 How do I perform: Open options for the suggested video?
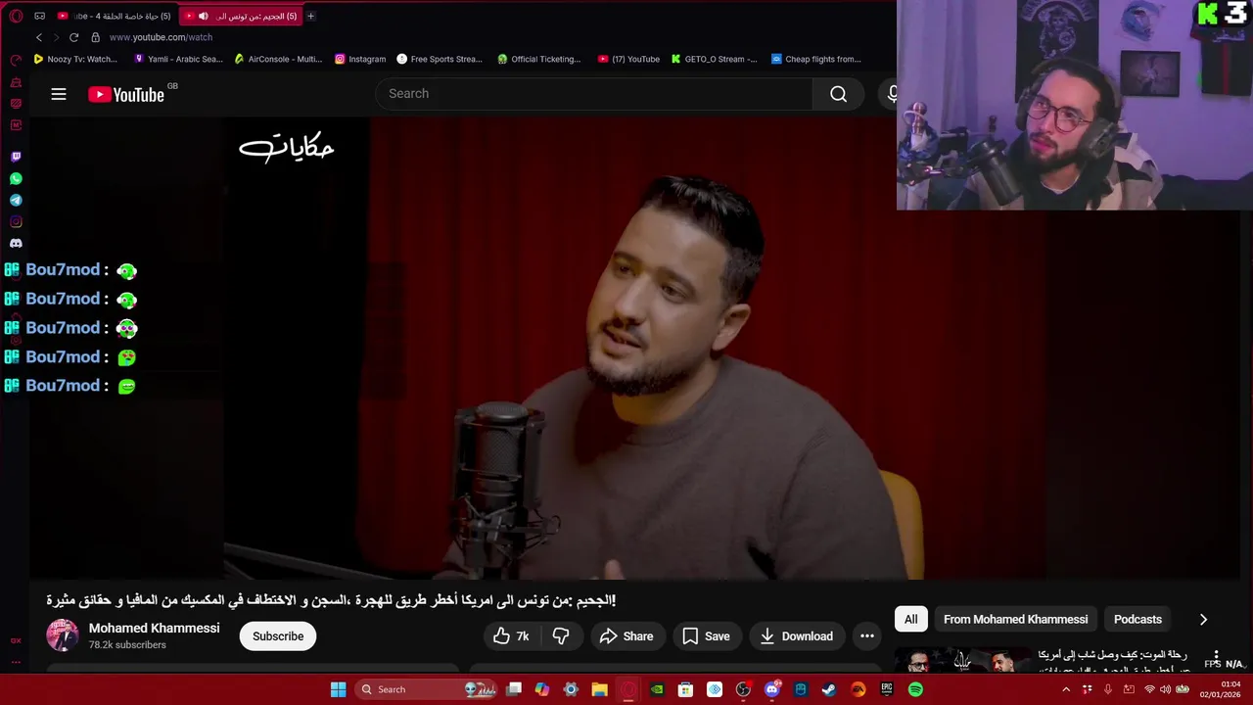click(x=1216, y=656)
